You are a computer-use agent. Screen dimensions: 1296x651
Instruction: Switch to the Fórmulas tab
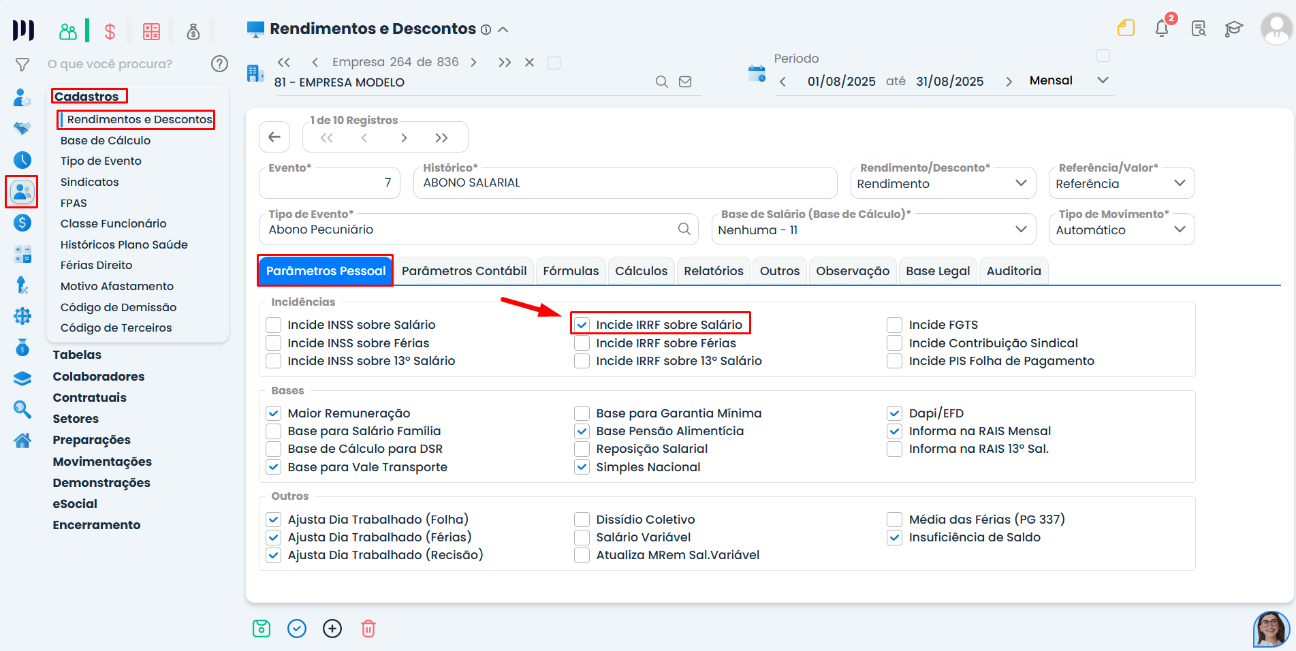point(571,271)
